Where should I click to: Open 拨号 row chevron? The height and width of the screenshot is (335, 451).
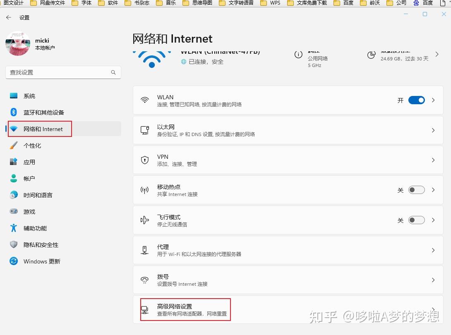[x=433, y=280]
